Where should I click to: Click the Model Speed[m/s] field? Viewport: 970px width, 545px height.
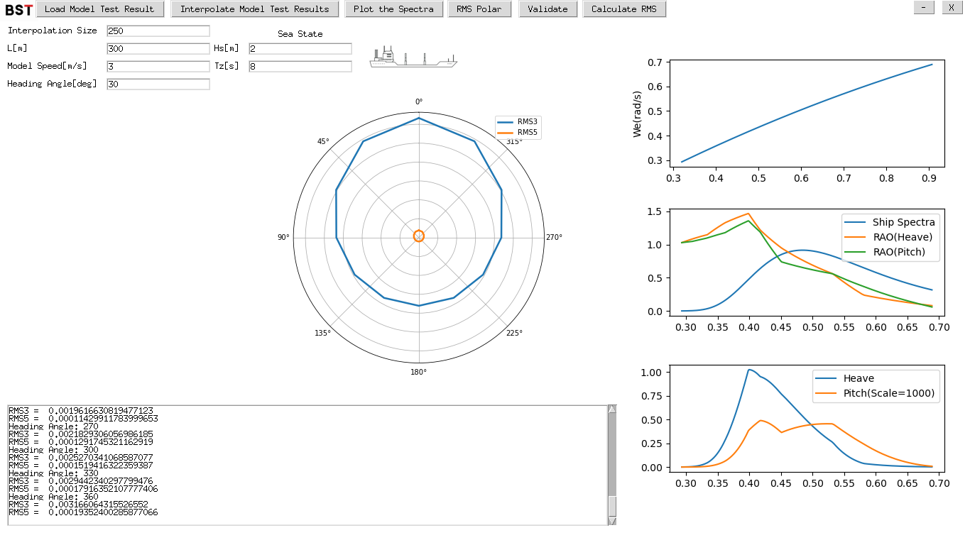pyautogui.click(x=158, y=66)
